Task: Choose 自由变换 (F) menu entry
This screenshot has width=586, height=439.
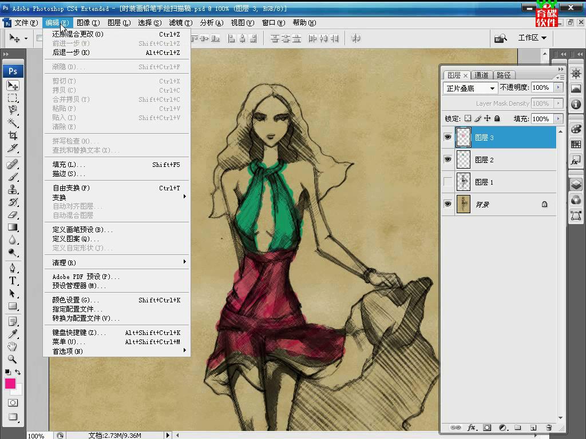Action: [x=116, y=187]
